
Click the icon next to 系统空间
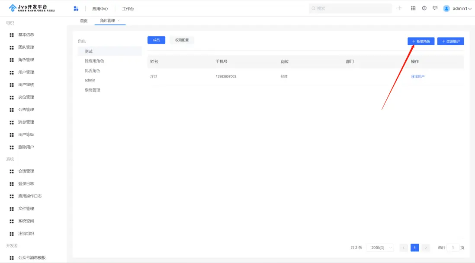coord(12,221)
